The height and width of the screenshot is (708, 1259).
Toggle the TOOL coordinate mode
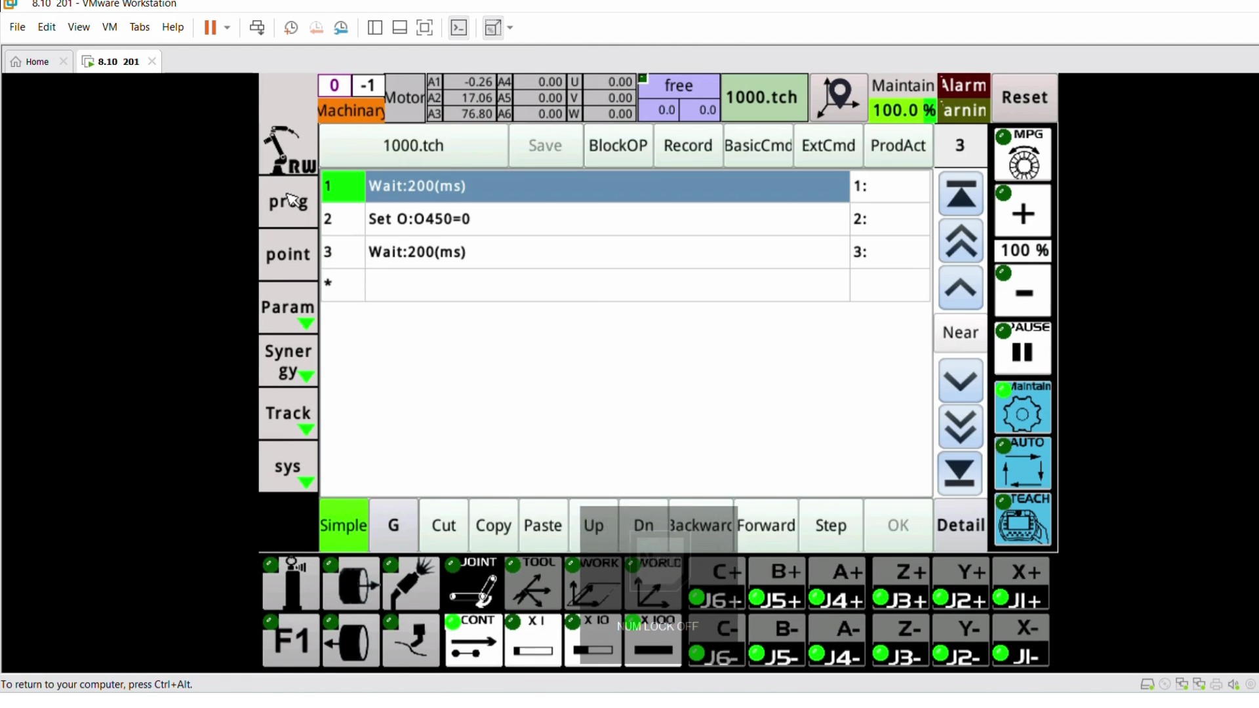(533, 583)
